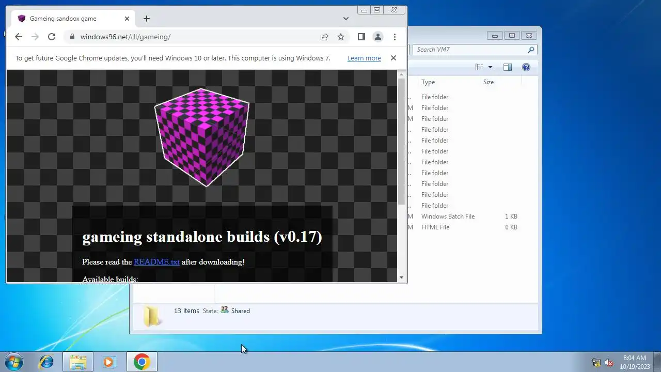661x372 pixels.
Task: Click the Show desktop strip
Action: pos(657,362)
